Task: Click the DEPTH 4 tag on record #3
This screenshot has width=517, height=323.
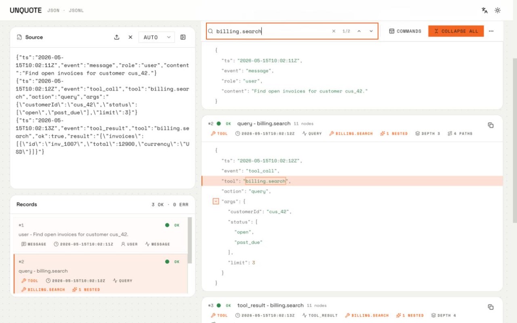Action: pyautogui.click(x=443, y=316)
